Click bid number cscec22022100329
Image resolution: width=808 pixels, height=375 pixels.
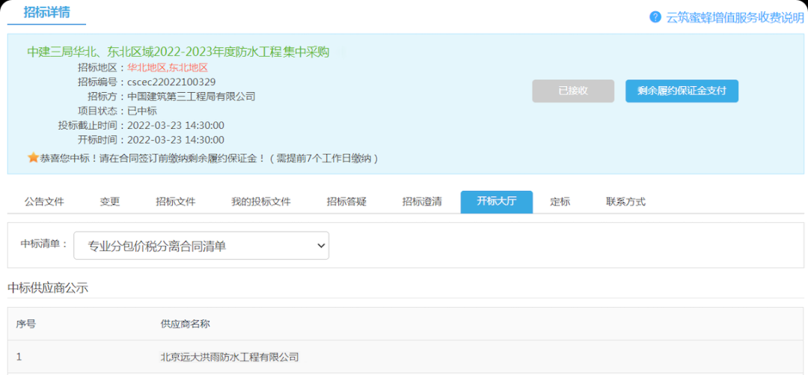171,82
